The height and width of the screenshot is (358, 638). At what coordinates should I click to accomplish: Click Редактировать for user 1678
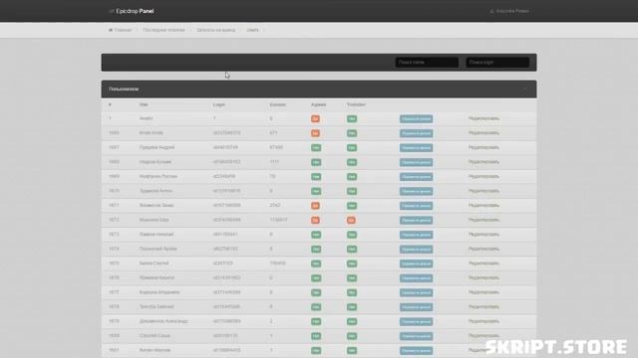[483, 307]
